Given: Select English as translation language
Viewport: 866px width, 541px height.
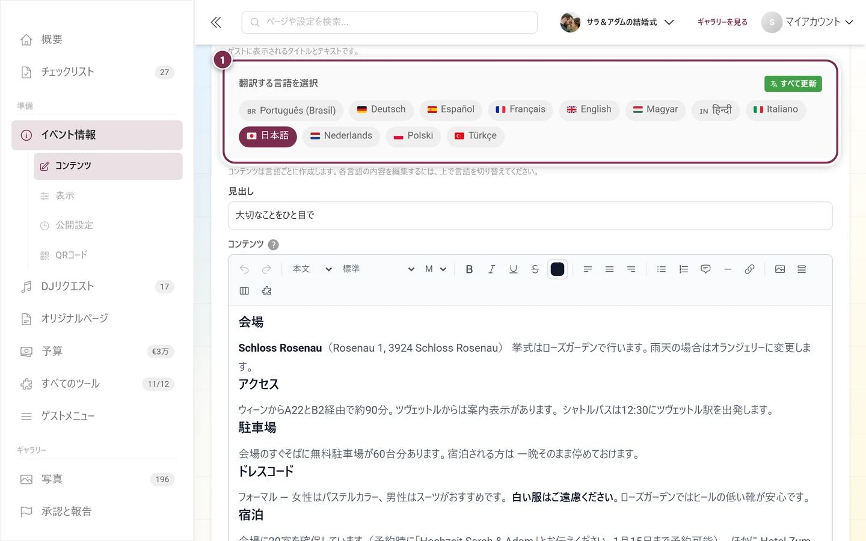Looking at the screenshot, I should tap(589, 109).
